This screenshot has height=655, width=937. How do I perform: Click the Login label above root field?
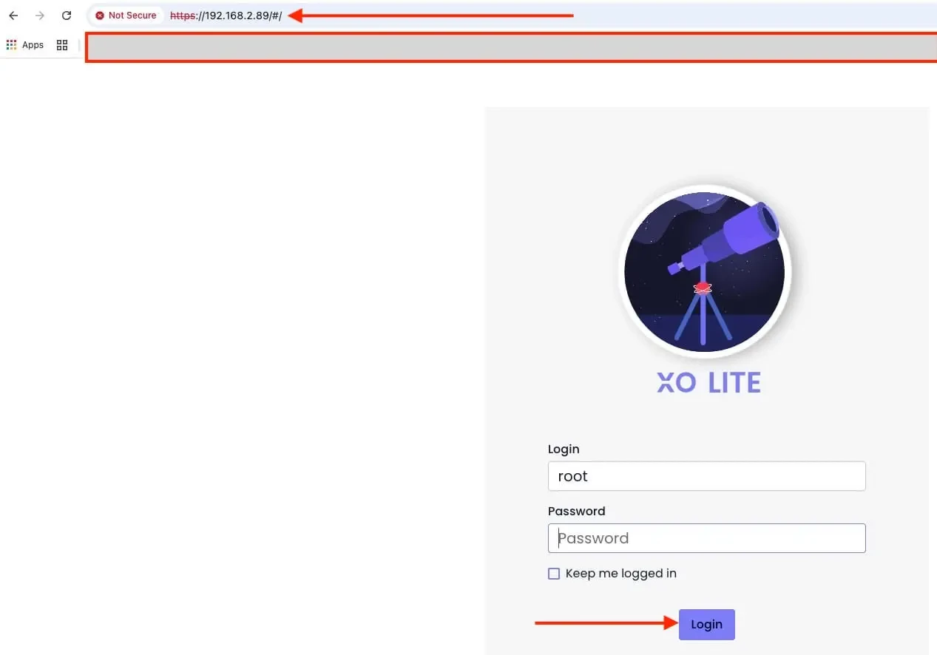click(564, 449)
